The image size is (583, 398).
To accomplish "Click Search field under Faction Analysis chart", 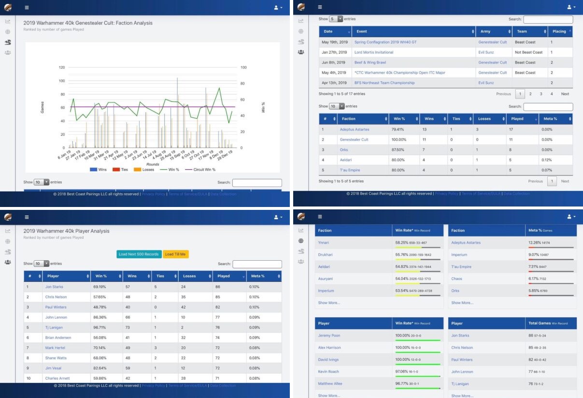I will click(257, 183).
